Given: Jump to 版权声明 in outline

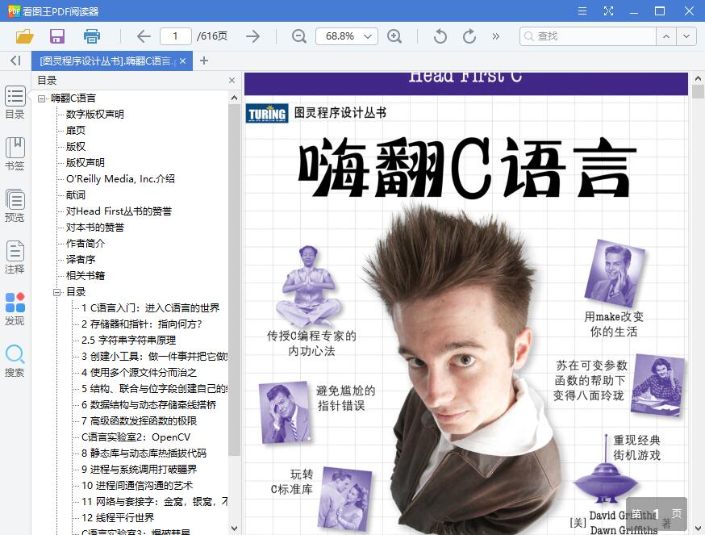Looking at the screenshot, I should pos(85,163).
